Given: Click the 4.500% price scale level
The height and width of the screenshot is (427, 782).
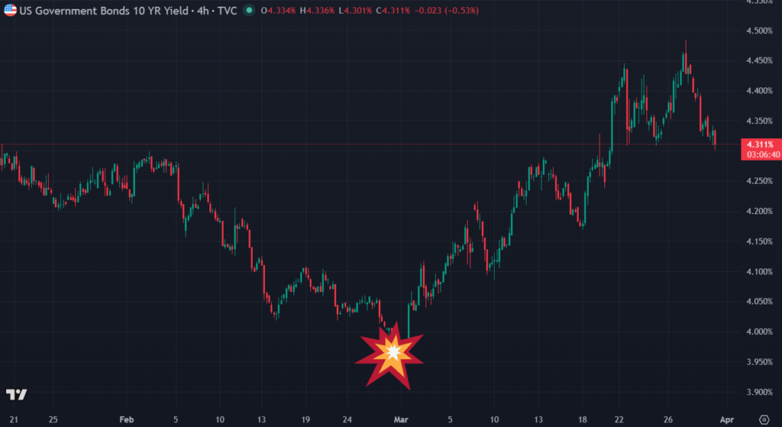Looking at the screenshot, I should [759, 31].
